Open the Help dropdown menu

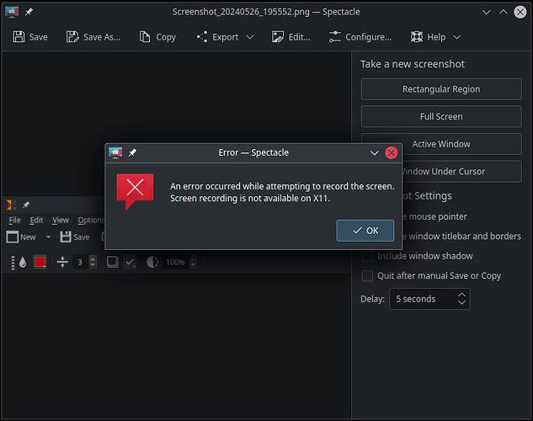pyautogui.click(x=436, y=37)
